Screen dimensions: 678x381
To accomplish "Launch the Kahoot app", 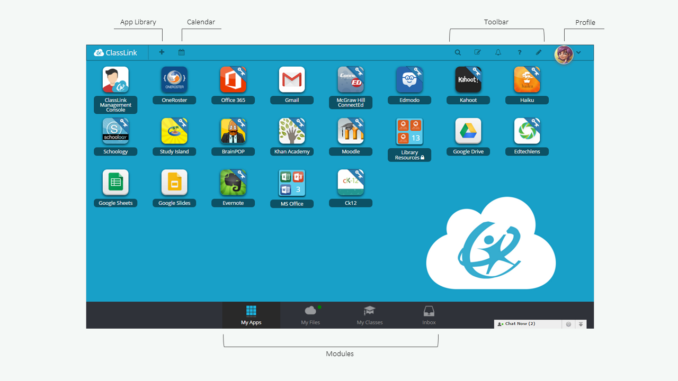I will (468, 79).
